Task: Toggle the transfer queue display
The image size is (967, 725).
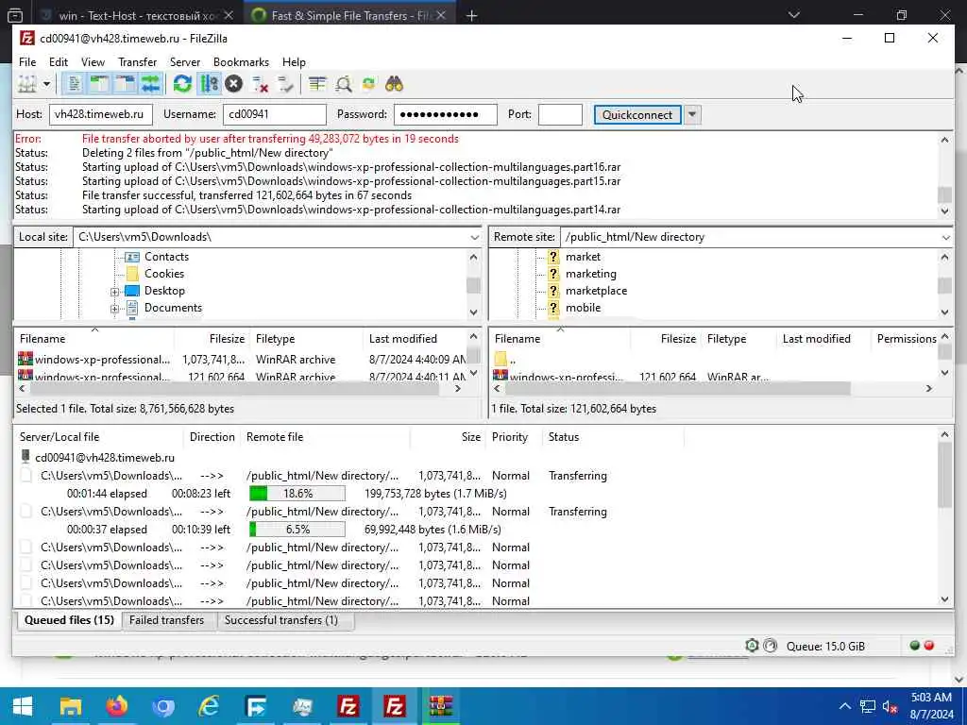Action: [150, 84]
